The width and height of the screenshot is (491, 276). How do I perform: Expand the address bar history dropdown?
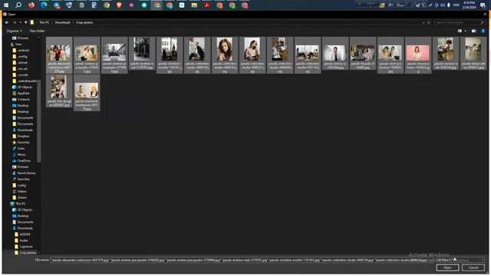click(423, 22)
